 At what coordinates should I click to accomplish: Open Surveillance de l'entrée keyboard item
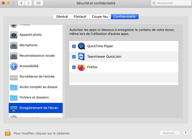37,76
